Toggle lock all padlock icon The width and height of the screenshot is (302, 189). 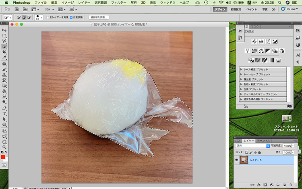[259, 152]
